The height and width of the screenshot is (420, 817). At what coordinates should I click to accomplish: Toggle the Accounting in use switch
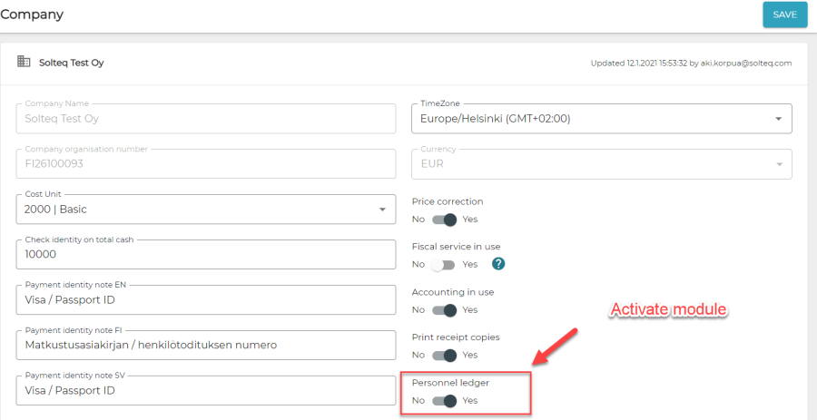click(x=444, y=309)
